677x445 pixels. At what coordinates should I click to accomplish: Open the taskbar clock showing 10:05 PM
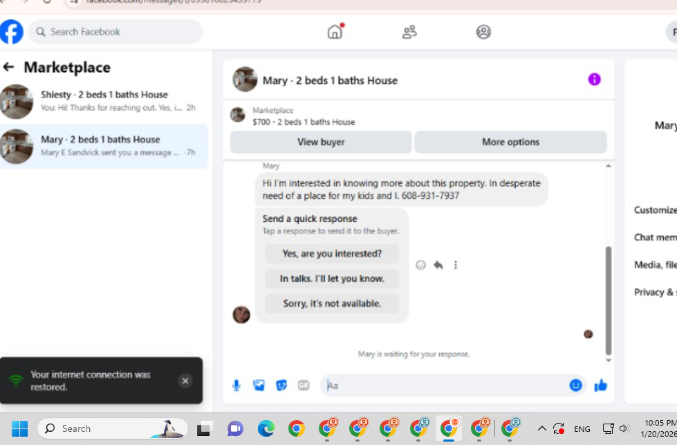click(658, 428)
